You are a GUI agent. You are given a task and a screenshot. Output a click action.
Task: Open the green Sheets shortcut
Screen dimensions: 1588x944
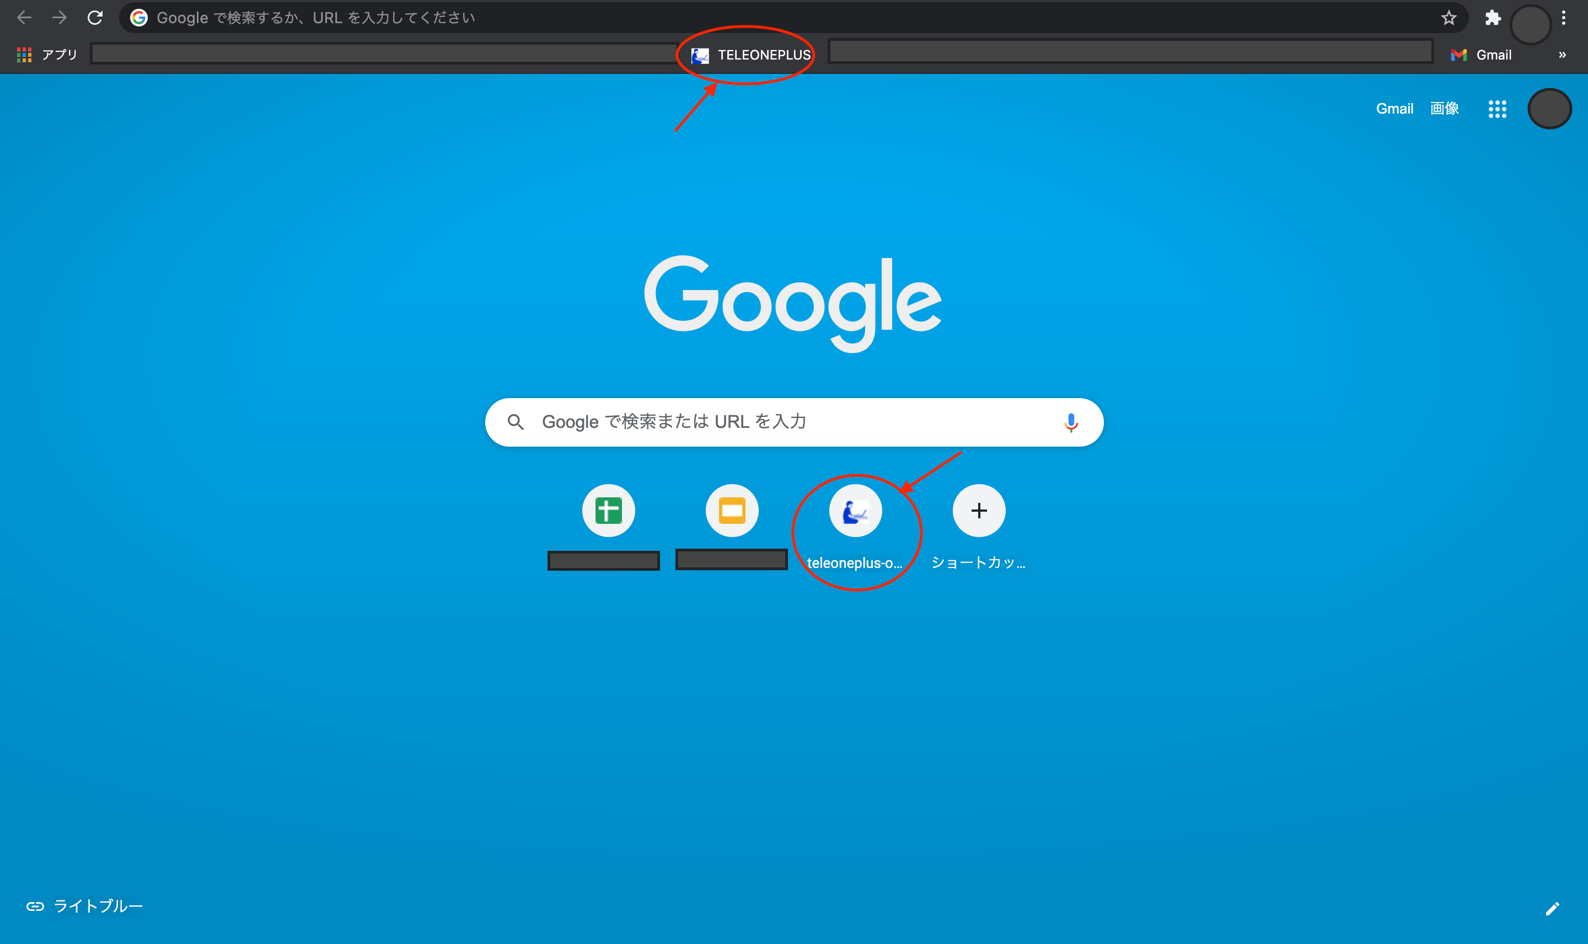pyautogui.click(x=608, y=511)
